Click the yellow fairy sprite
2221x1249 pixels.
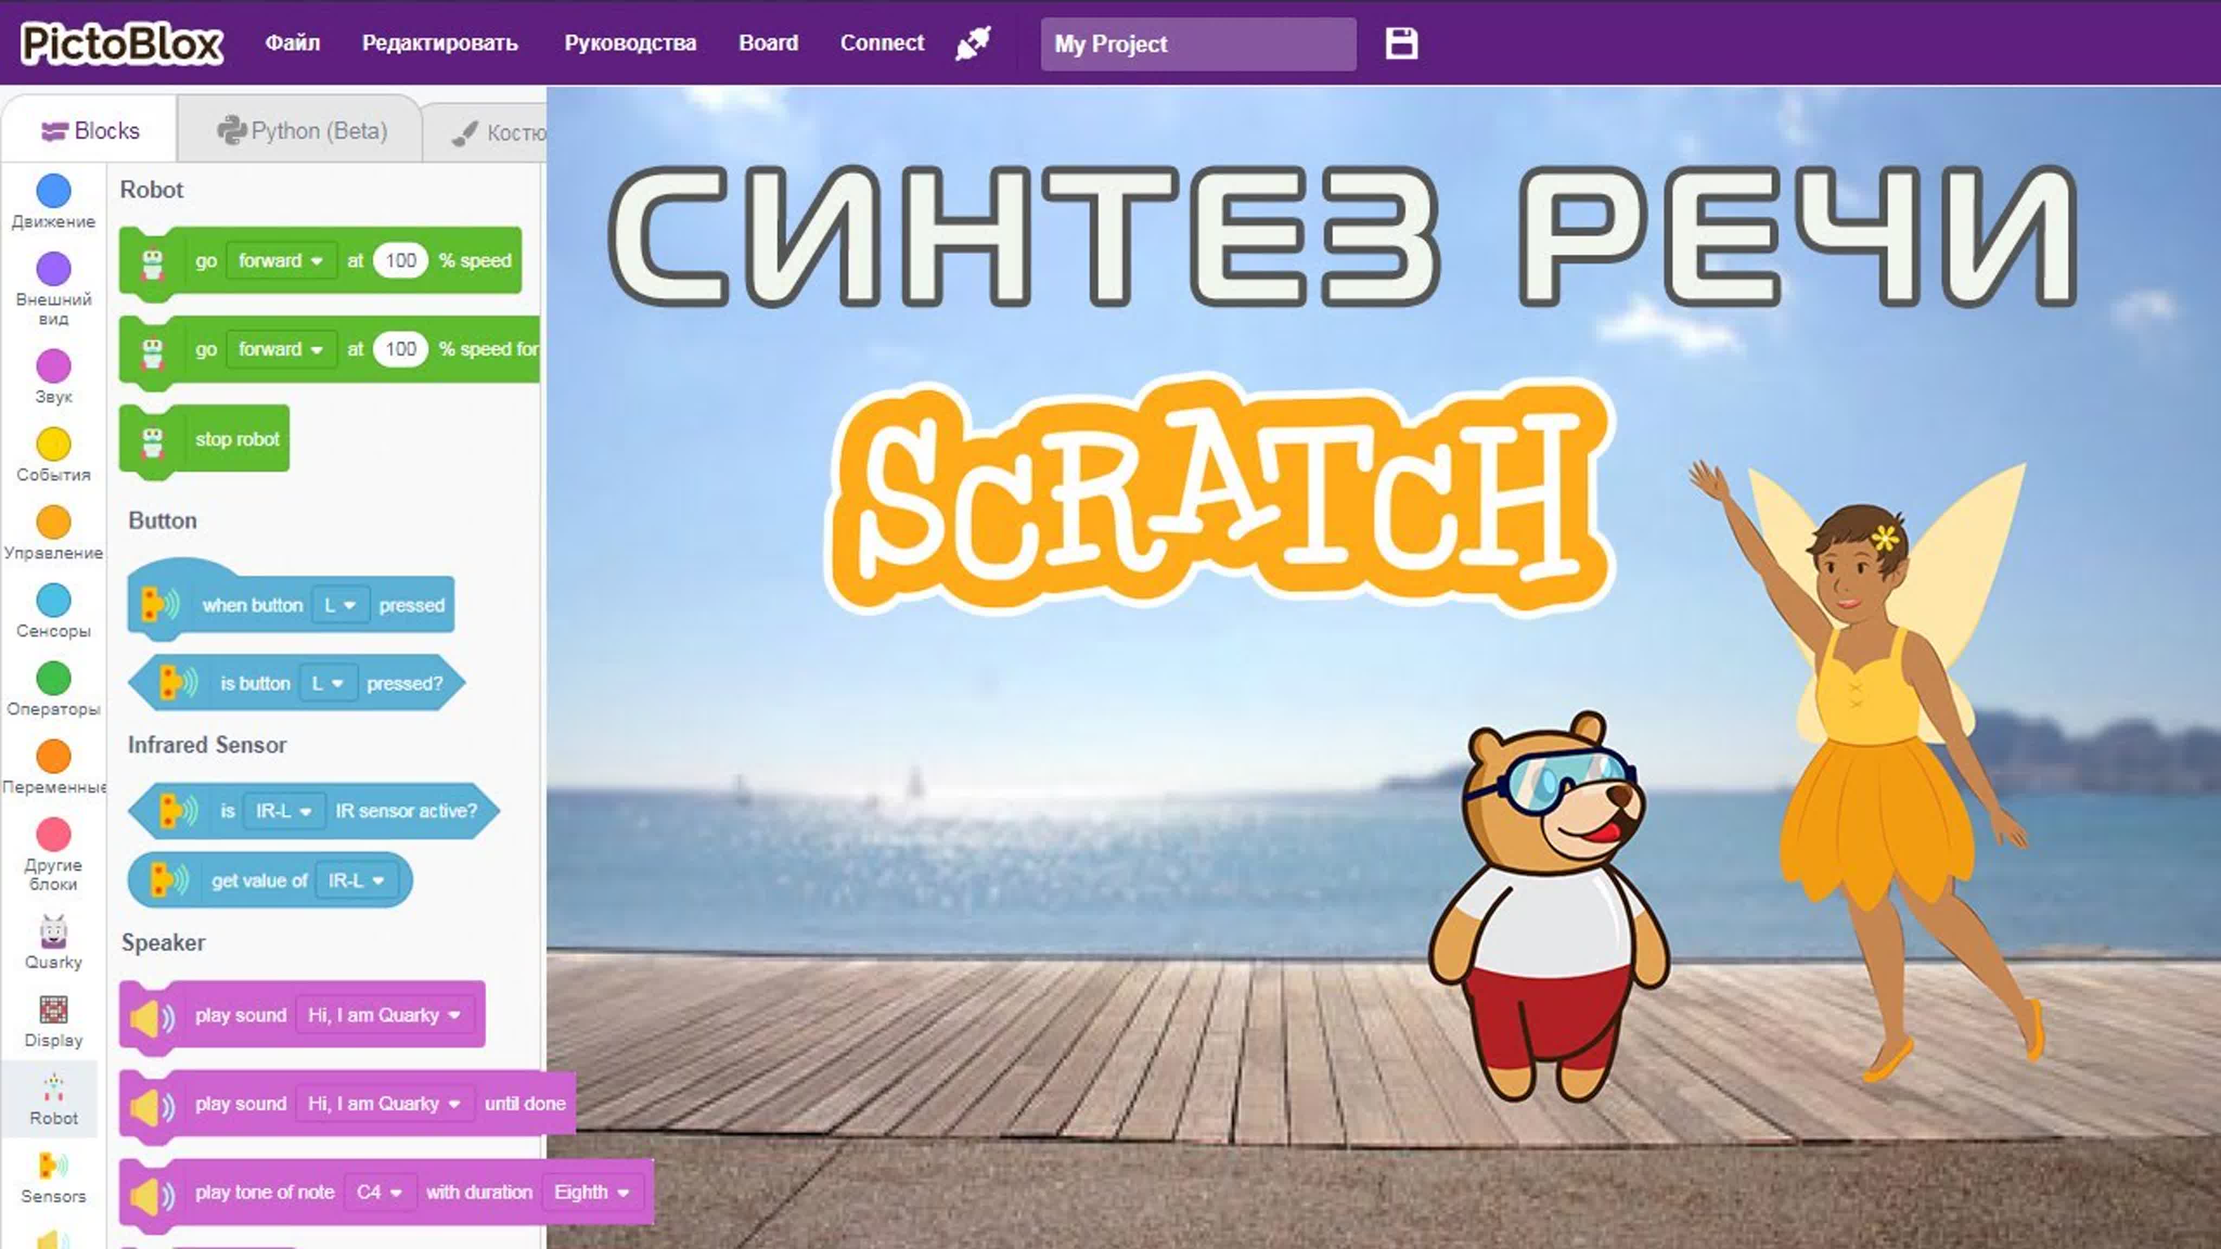(1866, 771)
